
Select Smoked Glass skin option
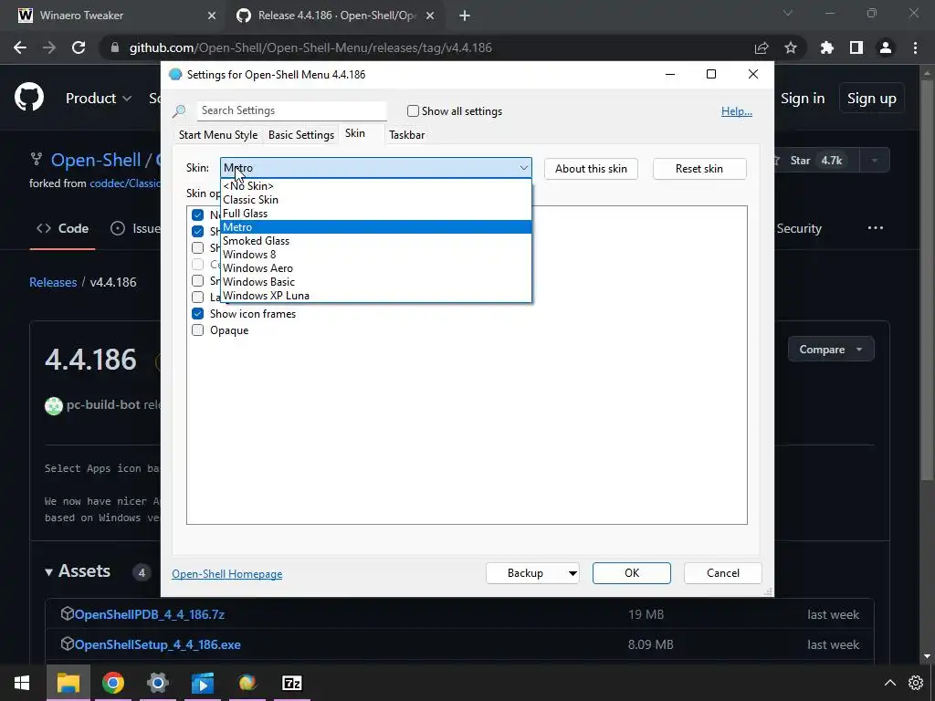375,241
